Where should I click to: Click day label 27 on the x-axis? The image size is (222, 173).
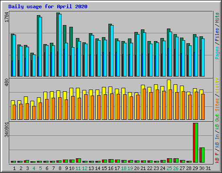(x=182, y=168)
